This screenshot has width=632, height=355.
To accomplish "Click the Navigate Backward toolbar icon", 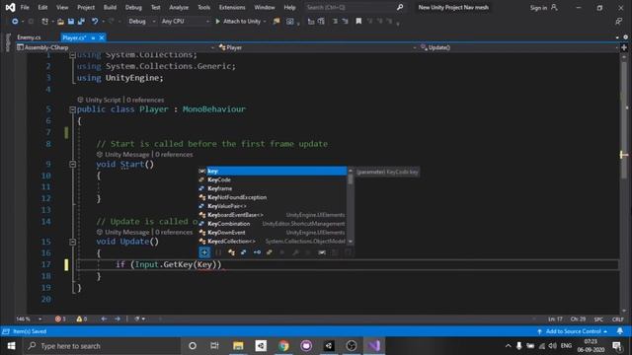I will pyautogui.click(x=15, y=22).
